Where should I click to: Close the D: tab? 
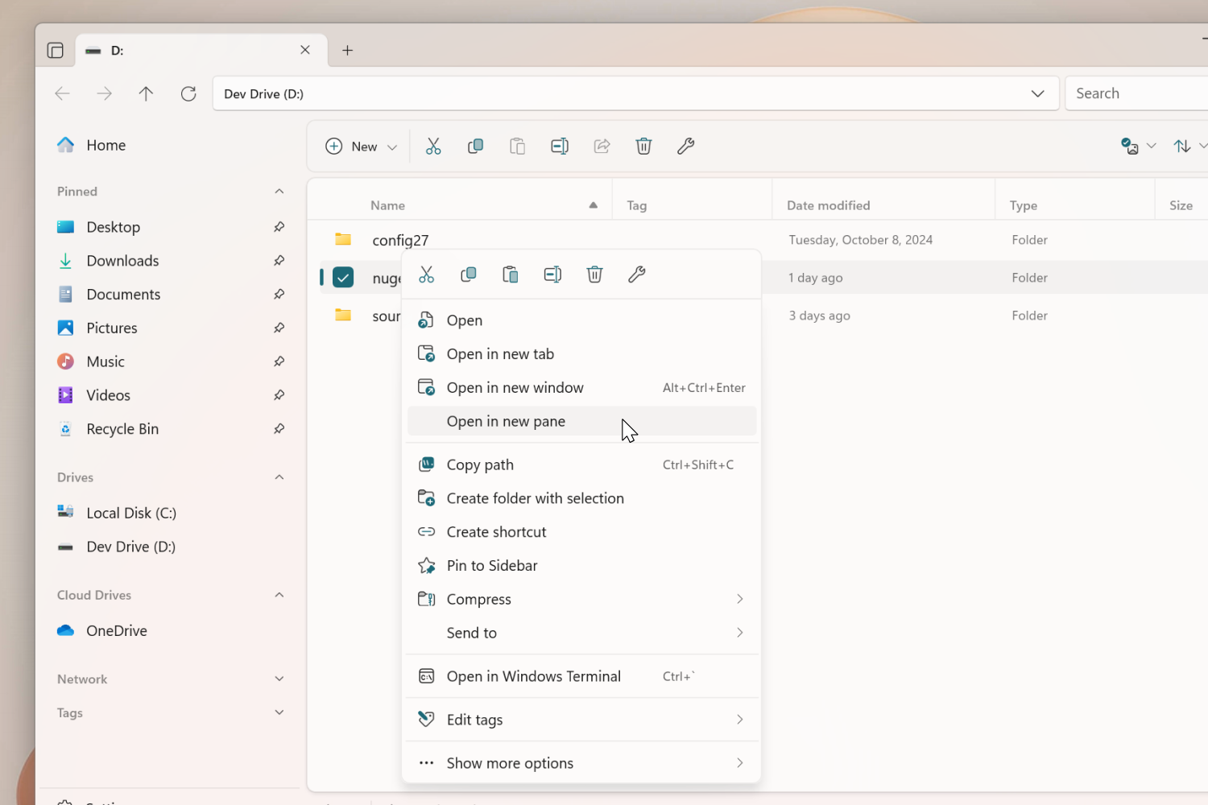click(305, 50)
